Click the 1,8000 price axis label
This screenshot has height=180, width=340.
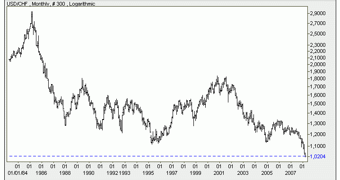pos(318,79)
